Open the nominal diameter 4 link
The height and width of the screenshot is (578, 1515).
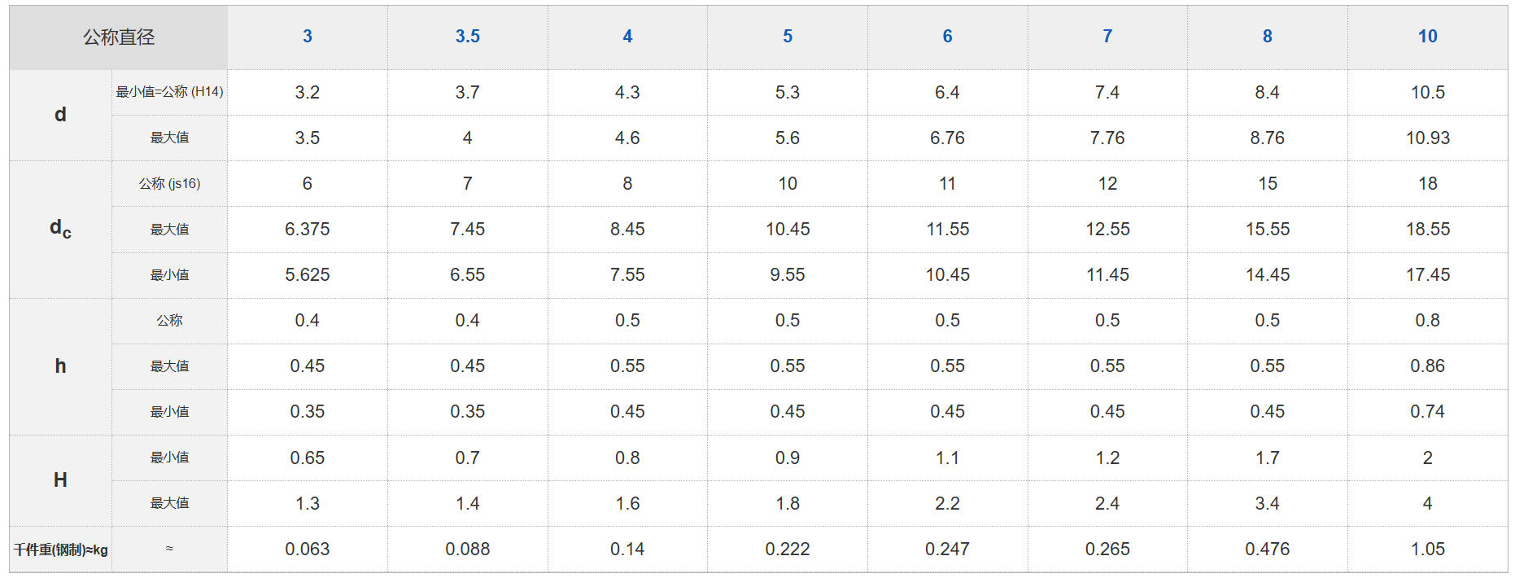pos(627,37)
